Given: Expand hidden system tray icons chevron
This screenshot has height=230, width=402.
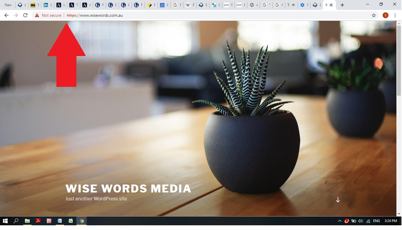Looking at the screenshot, I should (x=340, y=221).
